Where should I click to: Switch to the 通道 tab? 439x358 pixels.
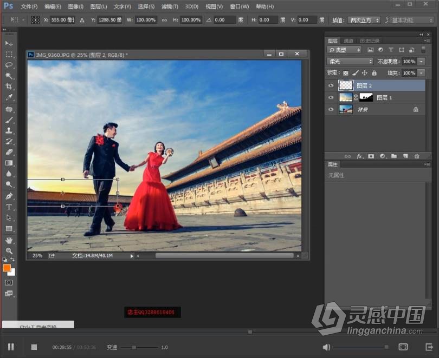tap(348, 41)
